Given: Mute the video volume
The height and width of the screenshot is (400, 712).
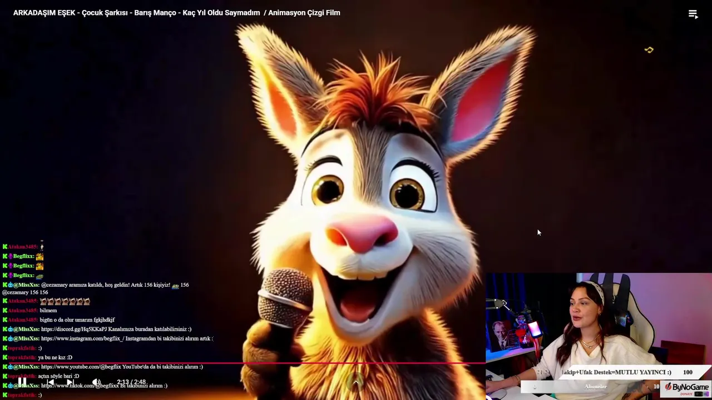Looking at the screenshot, I should pos(96,382).
